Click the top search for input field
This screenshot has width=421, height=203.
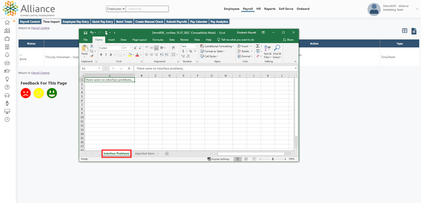[147, 9]
